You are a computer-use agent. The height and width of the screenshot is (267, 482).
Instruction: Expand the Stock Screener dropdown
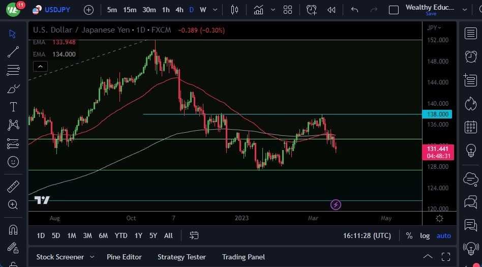(x=92, y=257)
